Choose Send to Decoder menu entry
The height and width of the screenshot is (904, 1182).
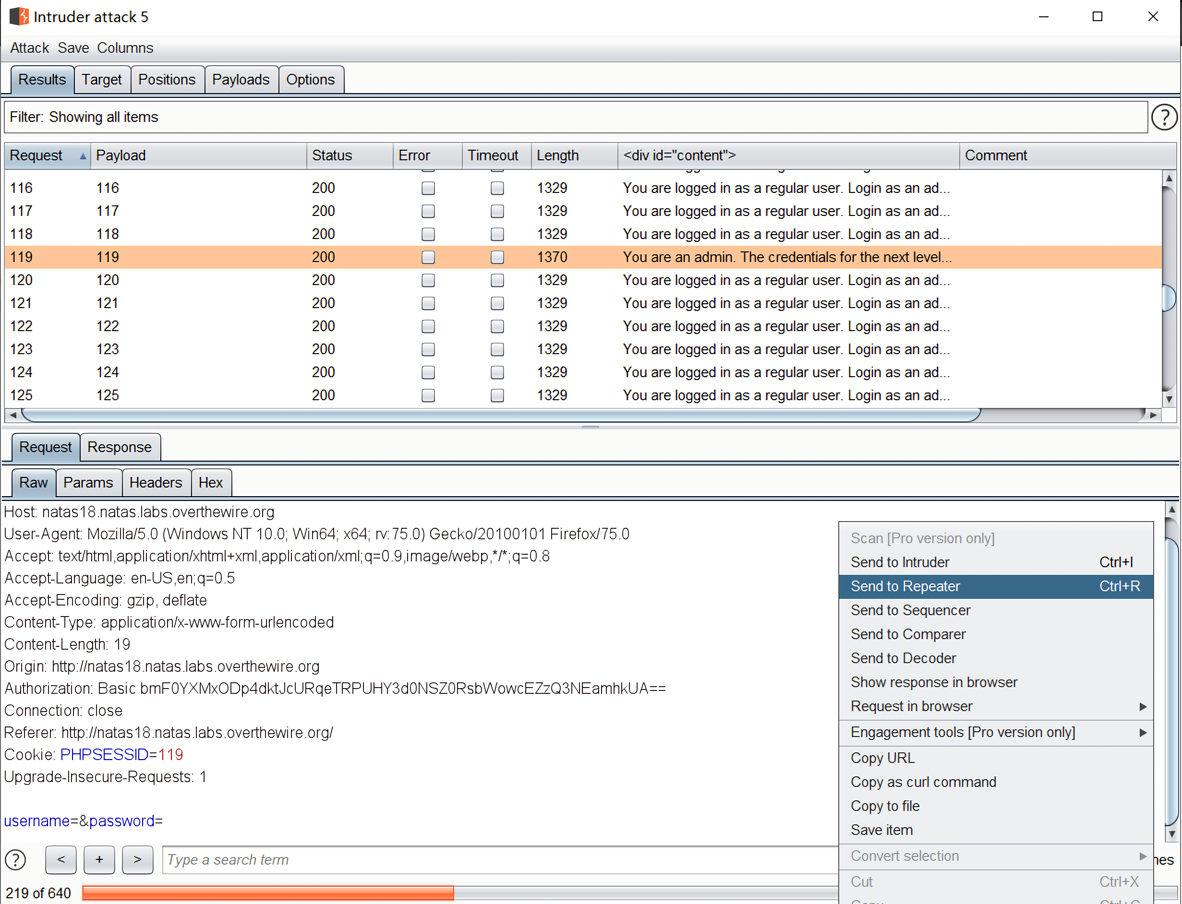pyautogui.click(x=996, y=658)
